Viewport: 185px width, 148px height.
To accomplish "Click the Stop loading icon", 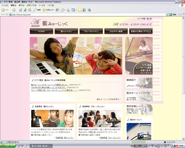I will tap(21, 10).
